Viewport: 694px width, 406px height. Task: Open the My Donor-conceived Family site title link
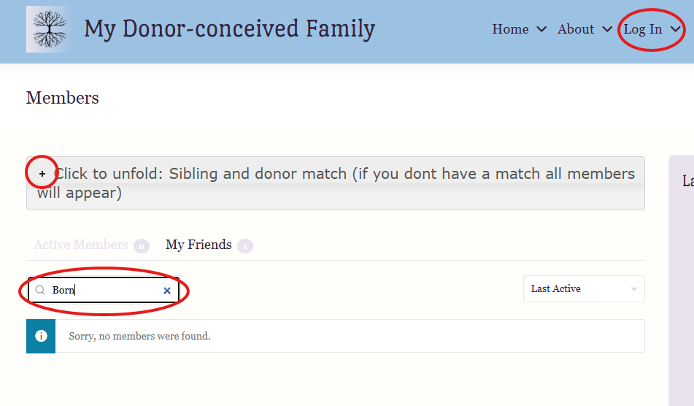[x=229, y=29]
